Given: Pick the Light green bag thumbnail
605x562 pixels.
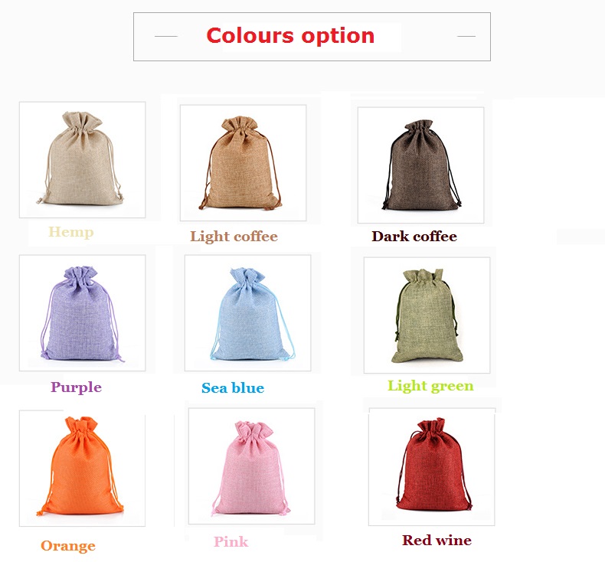Looking at the screenshot, I should click(x=427, y=315).
